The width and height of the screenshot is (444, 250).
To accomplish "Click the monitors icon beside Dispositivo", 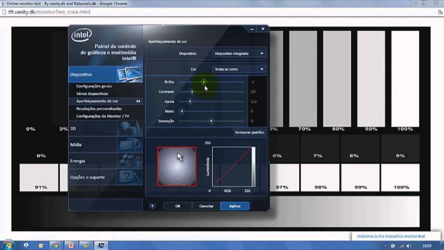I will coord(129,74).
